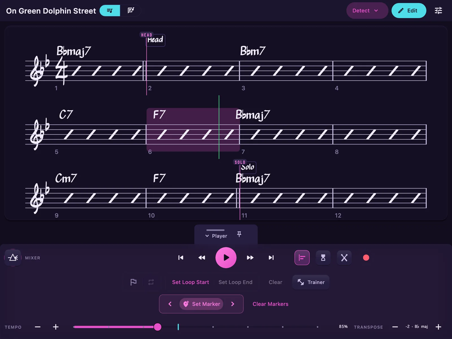Toggle the hourglass count-in button
This screenshot has width=452, height=339.
tap(323, 258)
